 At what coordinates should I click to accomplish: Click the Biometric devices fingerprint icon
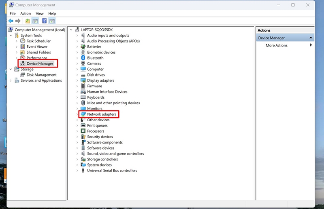point(83,52)
